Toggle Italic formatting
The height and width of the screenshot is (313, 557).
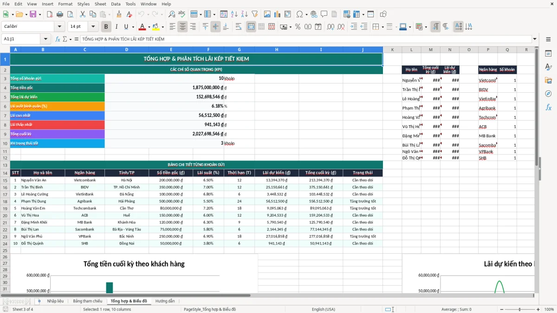coord(116,27)
